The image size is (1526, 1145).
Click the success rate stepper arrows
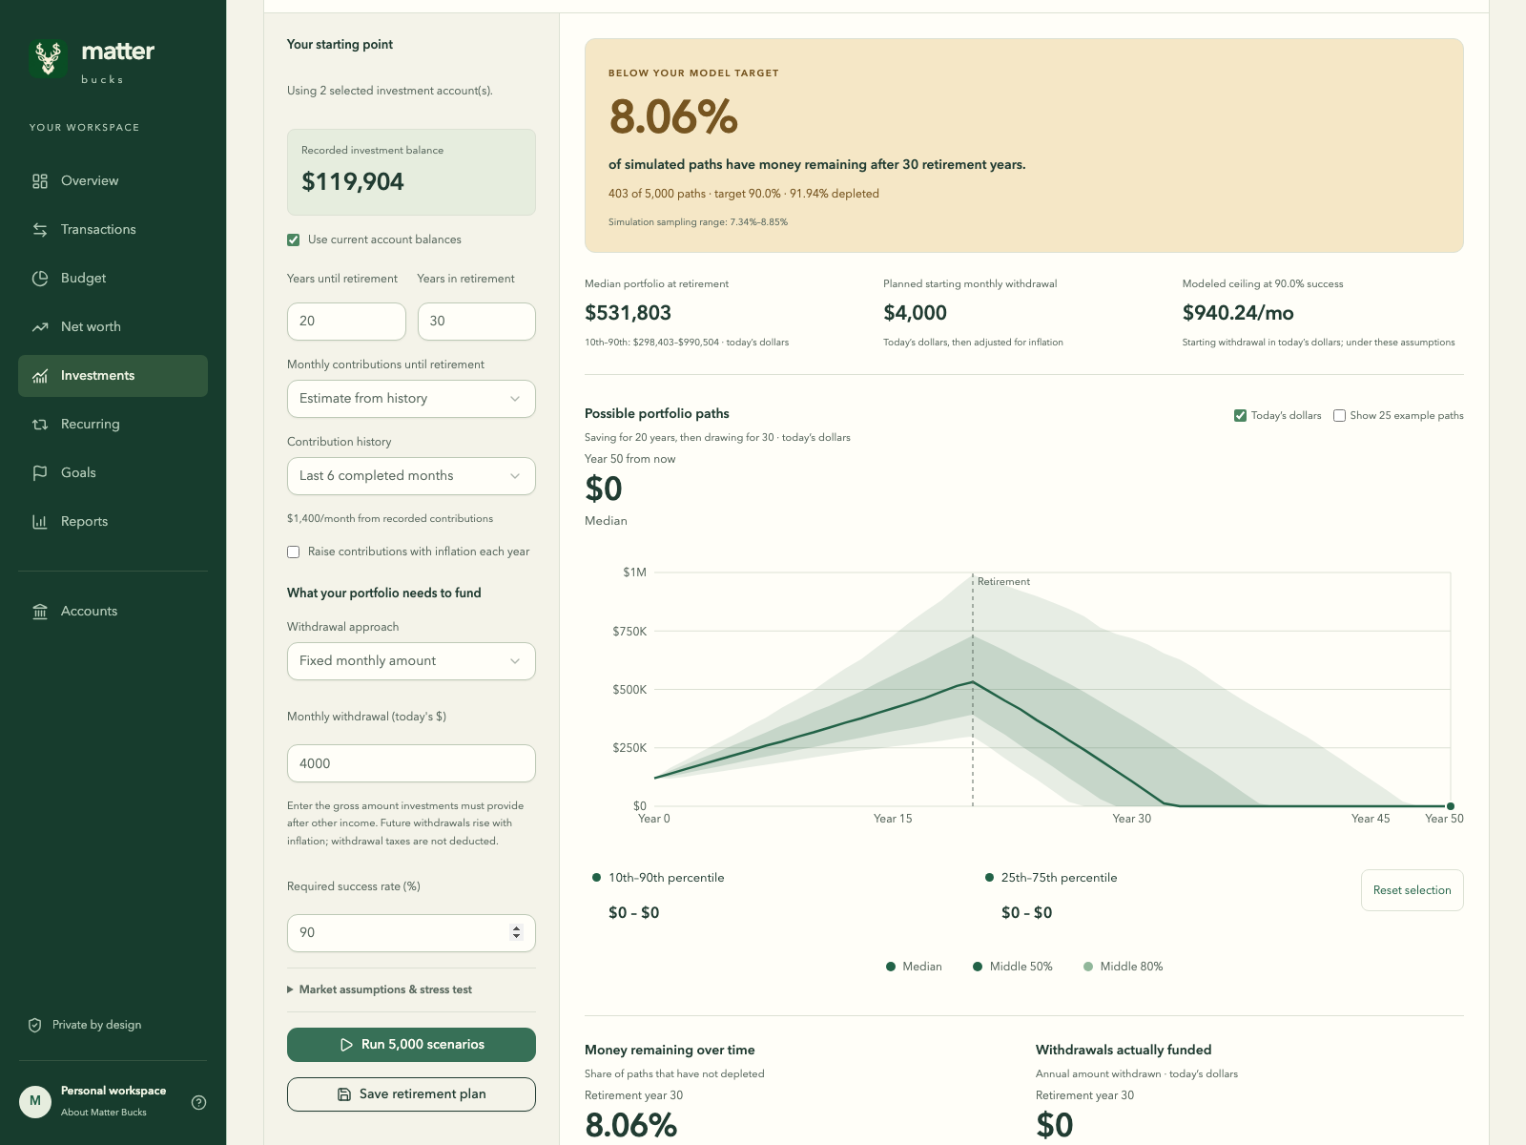tap(516, 932)
